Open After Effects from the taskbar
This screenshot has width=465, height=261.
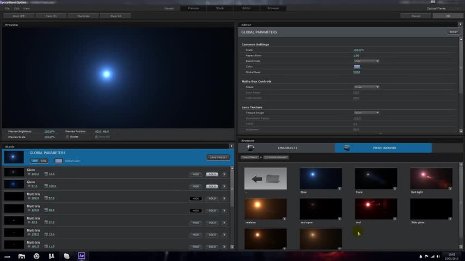click(x=82, y=256)
